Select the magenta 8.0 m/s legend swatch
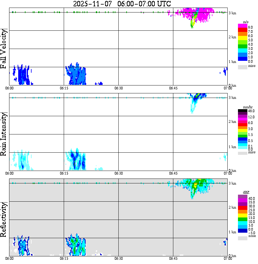This screenshot has height=264, width=258. pyautogui.click(x=243, y=26)
